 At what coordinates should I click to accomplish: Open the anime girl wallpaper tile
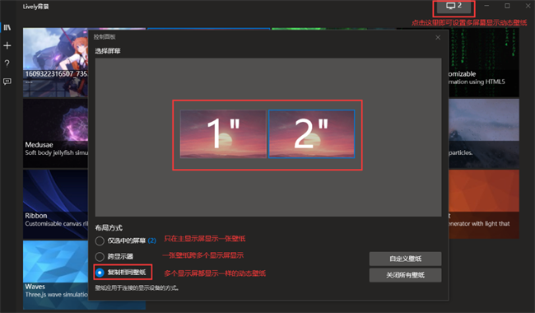coord(56,63)
